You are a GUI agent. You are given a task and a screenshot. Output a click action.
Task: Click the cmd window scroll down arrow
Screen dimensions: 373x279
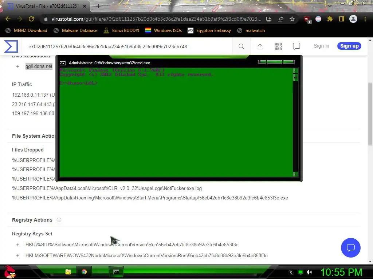[295, 174]
